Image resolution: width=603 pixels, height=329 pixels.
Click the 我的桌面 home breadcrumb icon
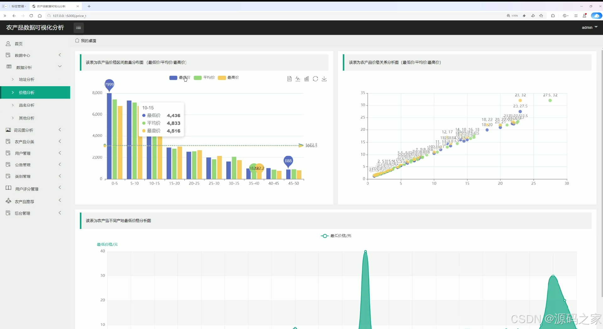click(x=77, y=40)
